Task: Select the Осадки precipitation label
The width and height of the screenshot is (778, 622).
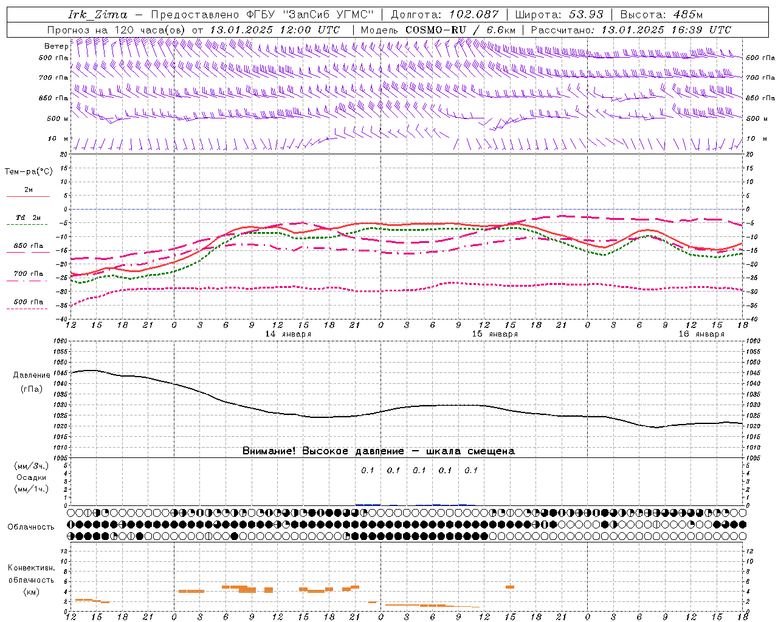Action: (31, 477)
